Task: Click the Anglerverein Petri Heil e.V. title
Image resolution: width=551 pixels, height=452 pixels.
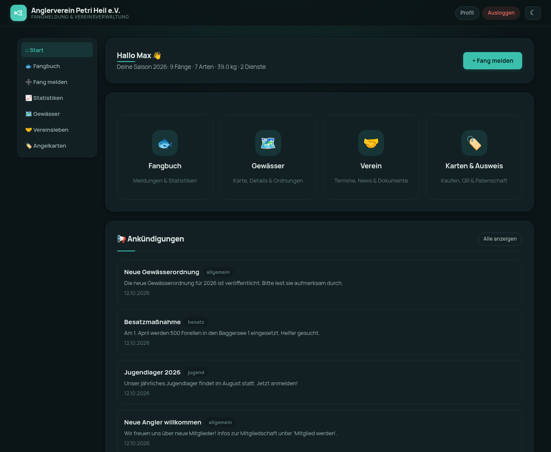Action: [75, 10]
